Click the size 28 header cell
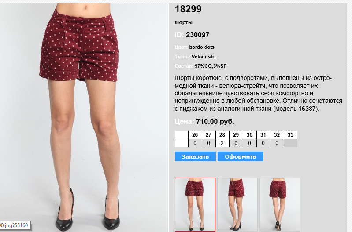 click(222, 135)
